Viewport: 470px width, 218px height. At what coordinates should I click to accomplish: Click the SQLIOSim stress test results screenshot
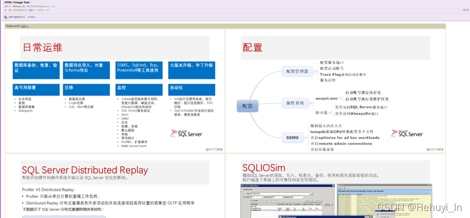click(385, 201)
